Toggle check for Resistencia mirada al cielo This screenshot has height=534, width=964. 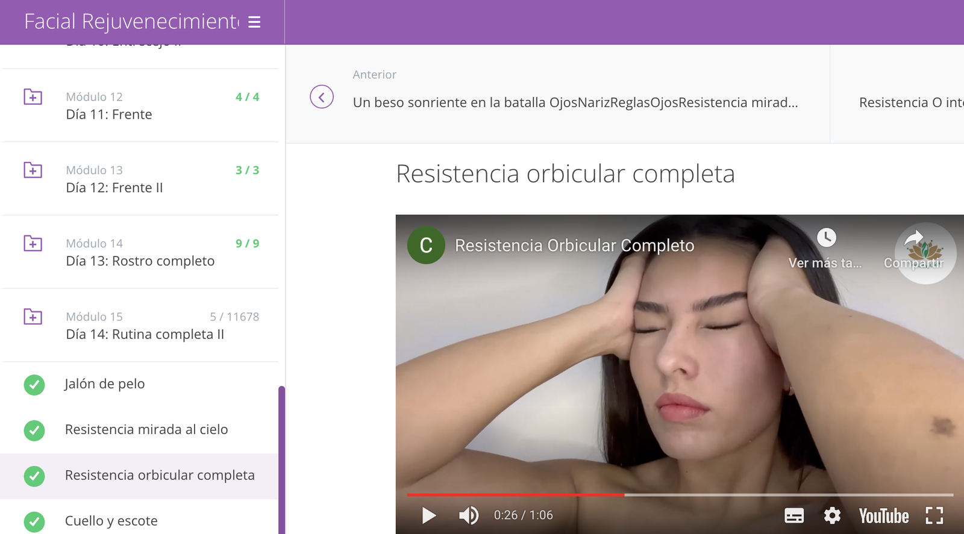point(34,430)
